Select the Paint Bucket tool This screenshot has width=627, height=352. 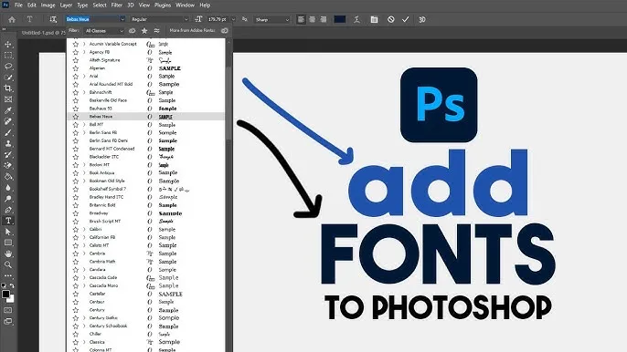click(x=8, y=177)
